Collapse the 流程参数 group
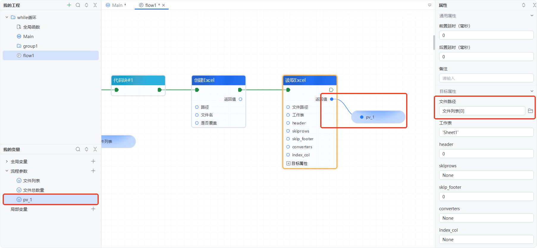 7,171
